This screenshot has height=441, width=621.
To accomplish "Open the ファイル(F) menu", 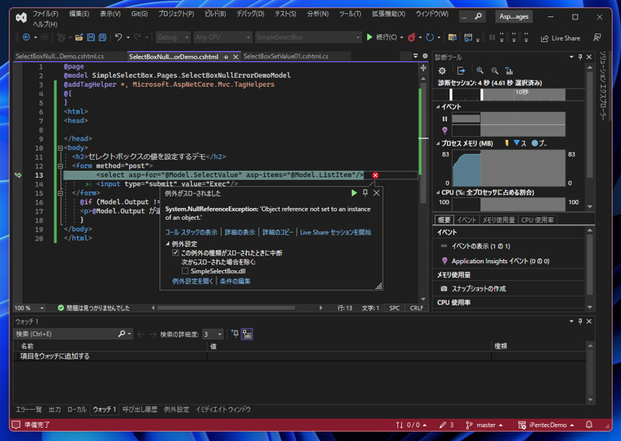I will (46, 14).
